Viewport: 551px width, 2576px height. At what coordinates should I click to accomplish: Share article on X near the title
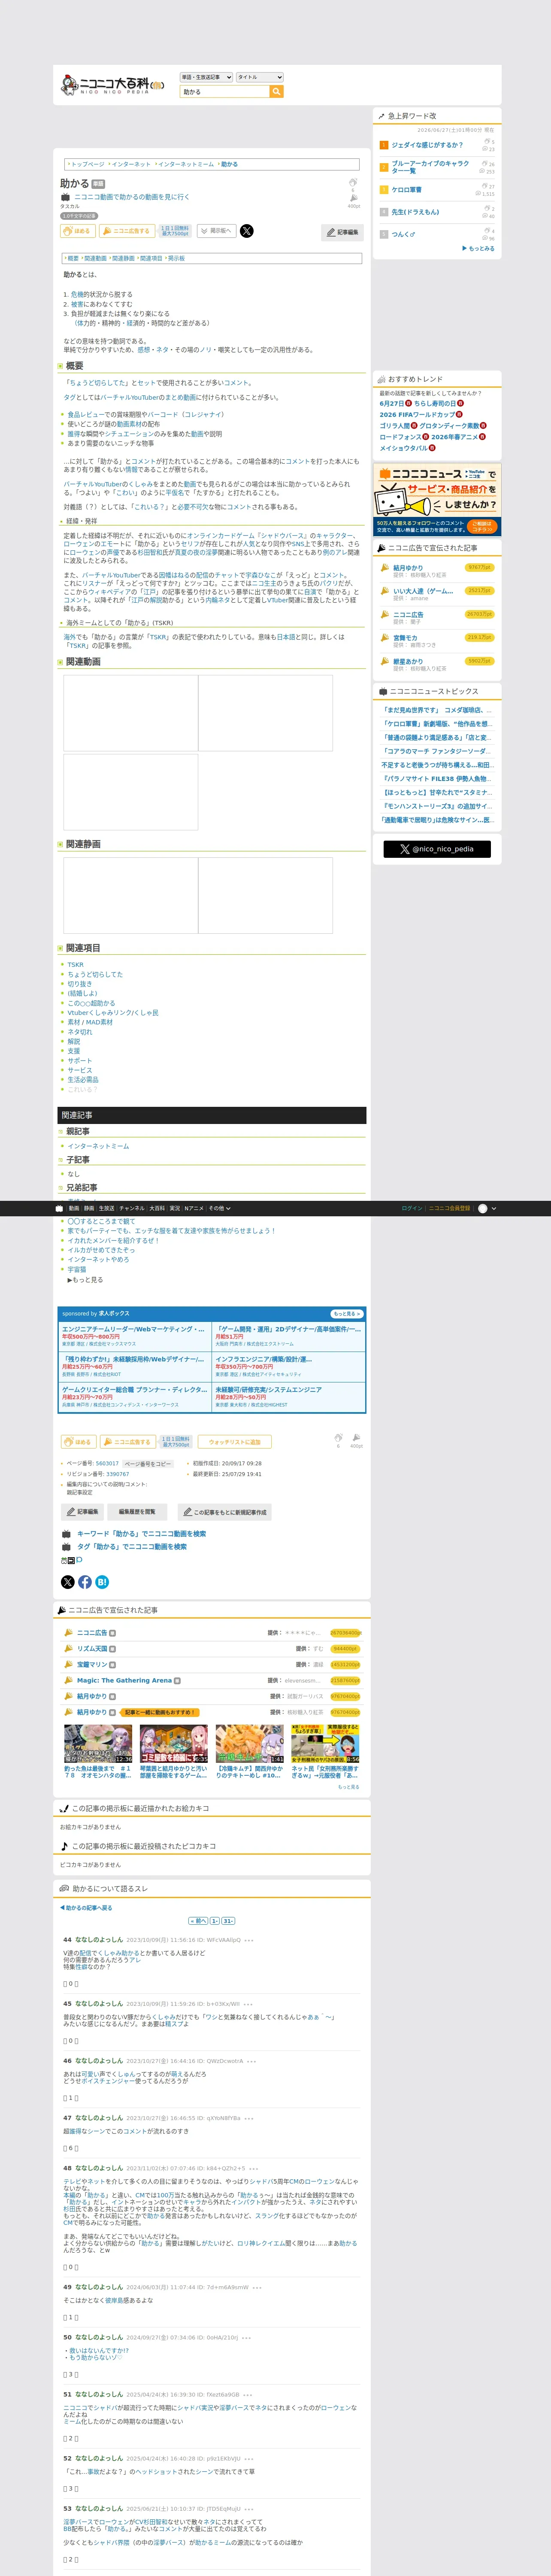[247, 231]
